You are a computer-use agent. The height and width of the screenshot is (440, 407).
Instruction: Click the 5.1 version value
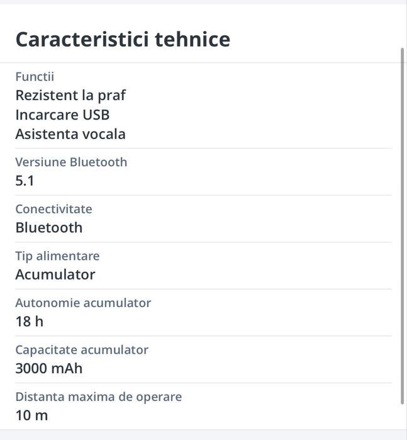click(25, 181)
